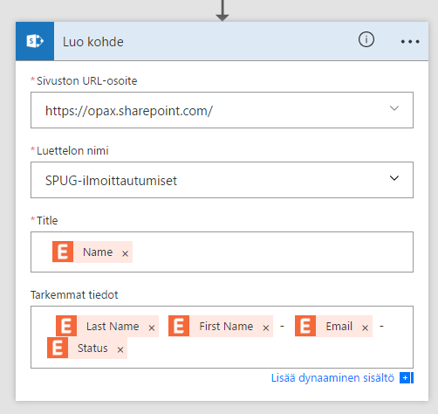Click the Eventbrite icon of the Name token

(63, 252)
